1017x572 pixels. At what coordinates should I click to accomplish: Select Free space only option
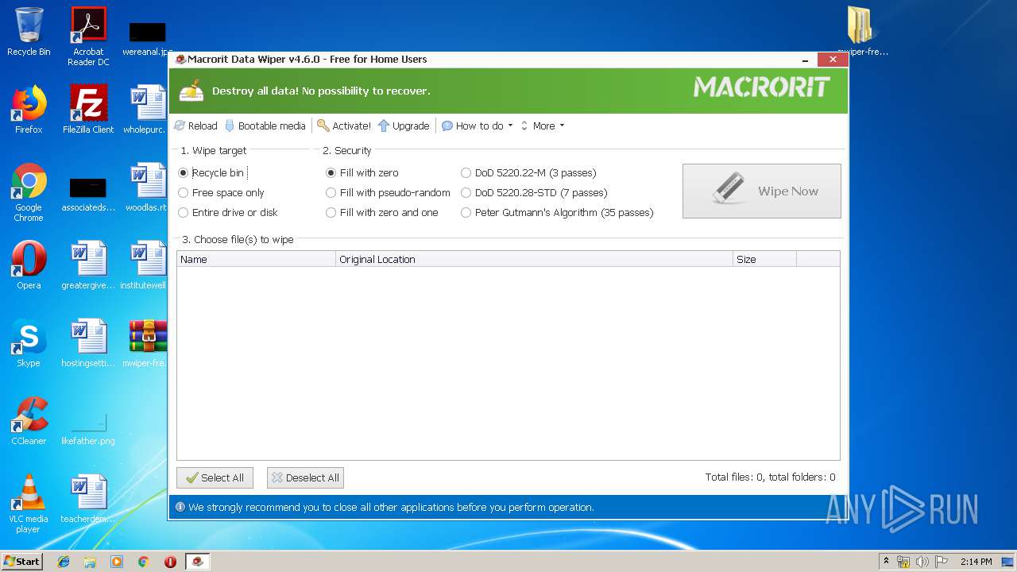[221, 192]
